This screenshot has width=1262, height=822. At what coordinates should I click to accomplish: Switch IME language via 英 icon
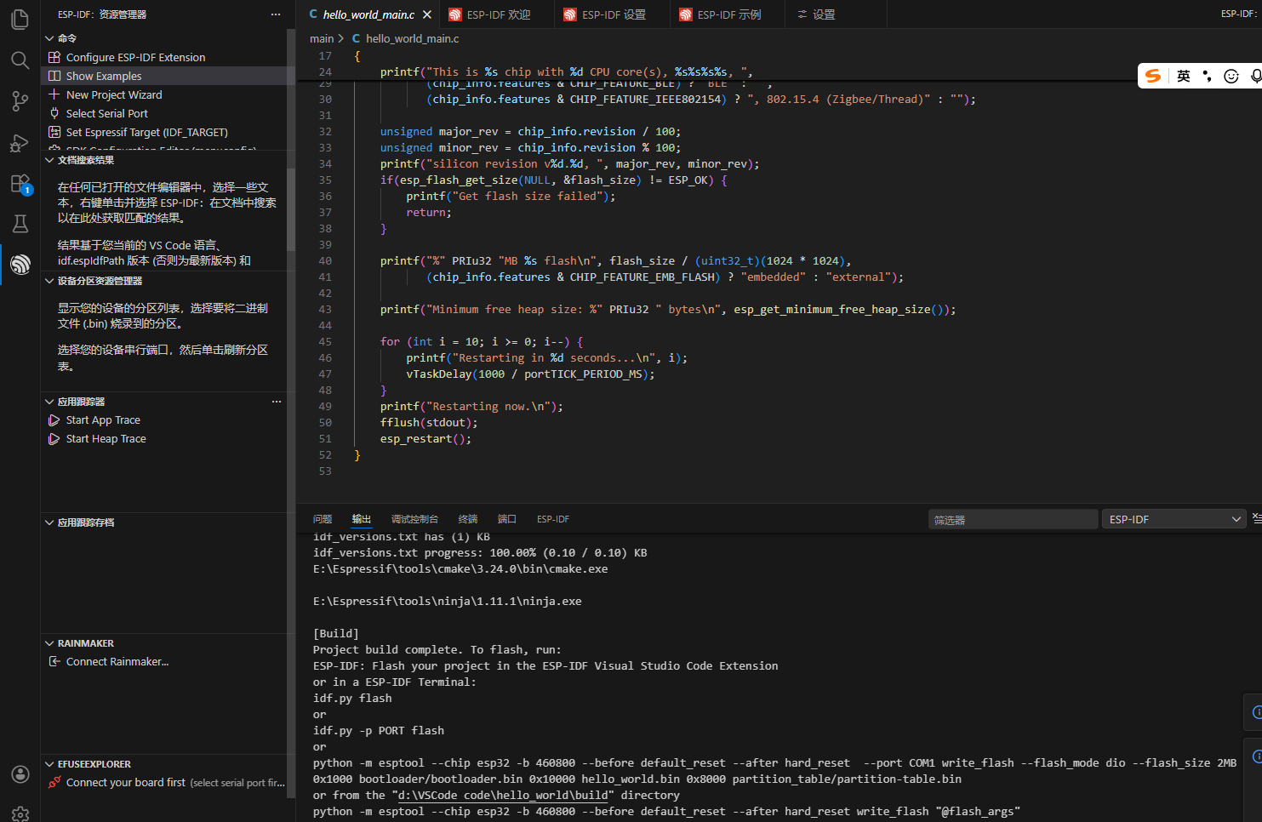pos(1183,76)
